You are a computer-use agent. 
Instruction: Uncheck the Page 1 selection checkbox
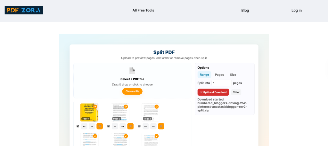coord(78,126)
